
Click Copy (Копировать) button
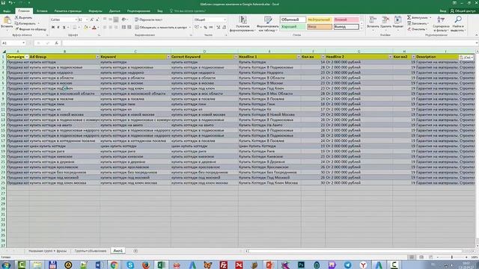[25, 23]
